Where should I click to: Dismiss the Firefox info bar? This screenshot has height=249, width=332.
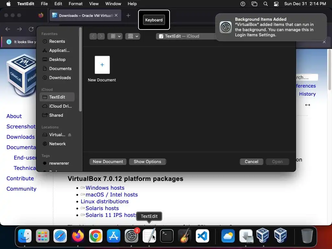click(x=324, y=42)
